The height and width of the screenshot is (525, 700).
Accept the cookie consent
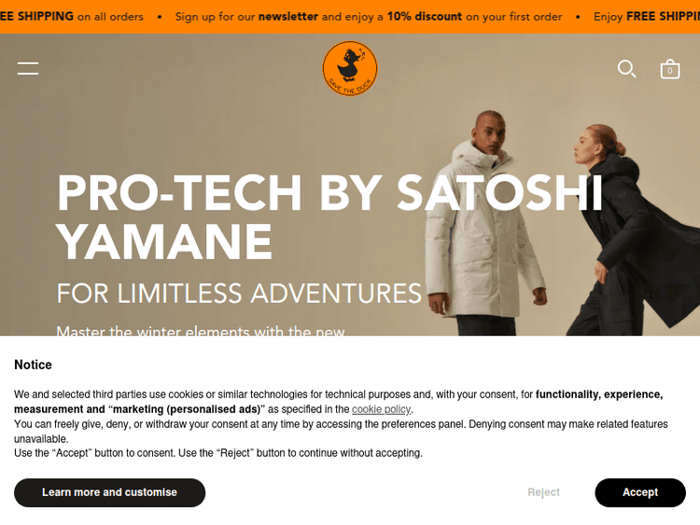tap(640, 492)
